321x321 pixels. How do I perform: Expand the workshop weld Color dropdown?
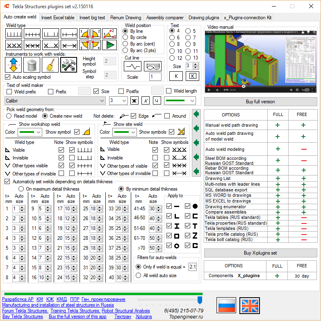[x=30, y=132]
